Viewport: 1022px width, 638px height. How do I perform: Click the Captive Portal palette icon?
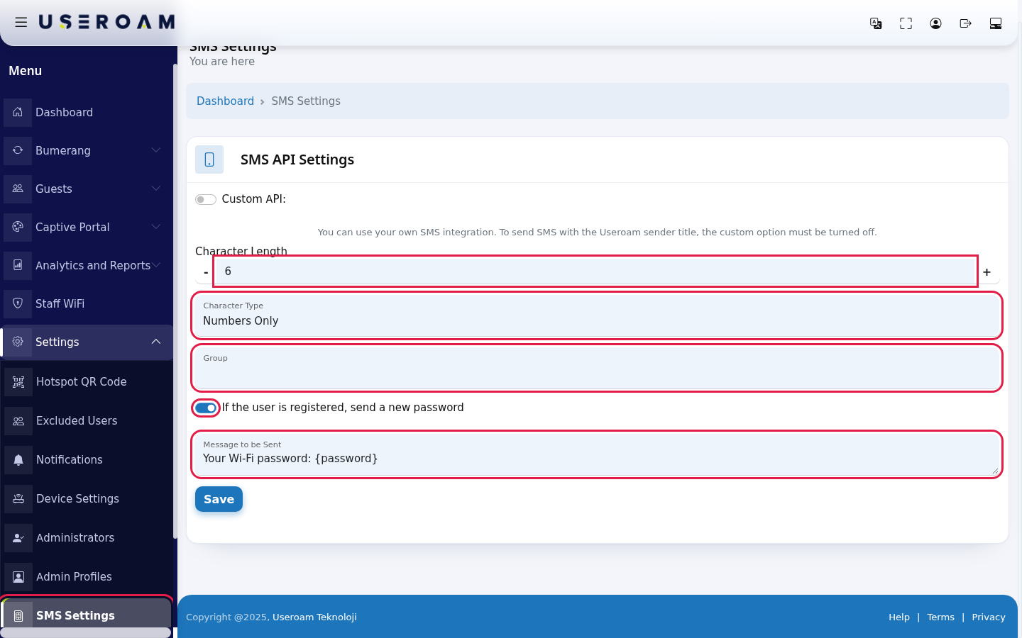(18, 227)
